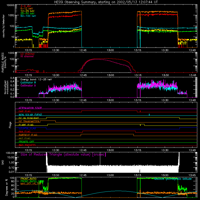Click the 12-25 keV legend entry
Screen dimensions: 200x200
(27, 11)
